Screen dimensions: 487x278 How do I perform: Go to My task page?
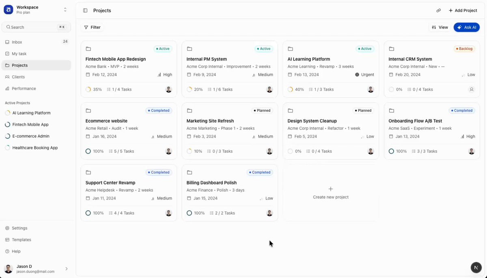(19, 54)
